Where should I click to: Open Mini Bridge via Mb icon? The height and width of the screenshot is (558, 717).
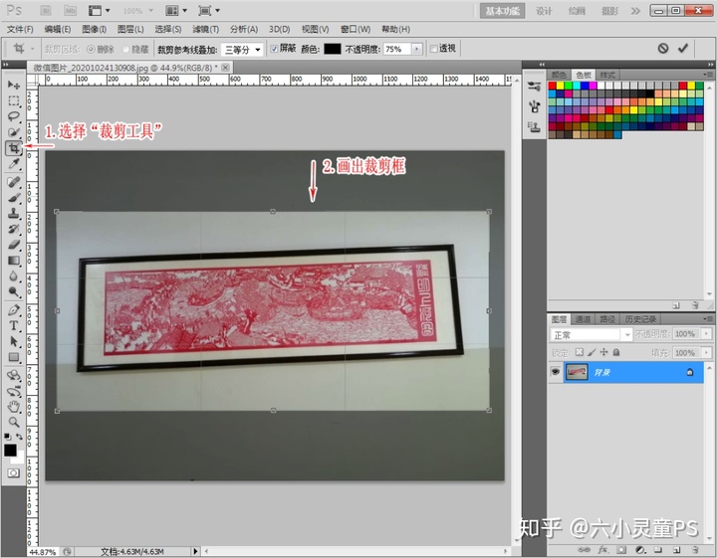click(x=70, y=10)
